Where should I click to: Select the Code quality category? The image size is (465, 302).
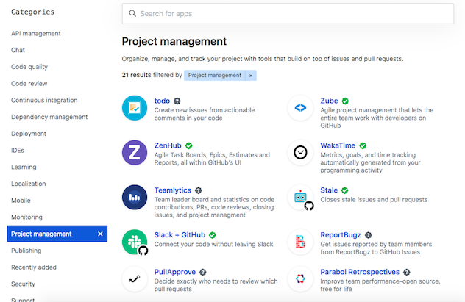tap(29, 67)
